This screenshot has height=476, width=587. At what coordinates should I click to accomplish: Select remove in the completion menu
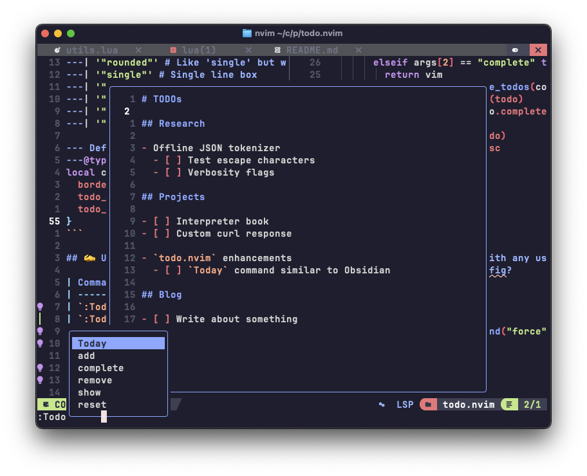click(118, 380)
